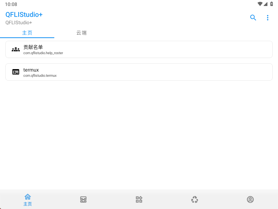Open the inbox drawer icon in bottom navigation

point(83,199)
